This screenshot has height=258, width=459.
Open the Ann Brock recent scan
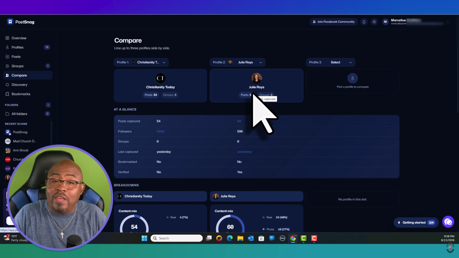17,150
